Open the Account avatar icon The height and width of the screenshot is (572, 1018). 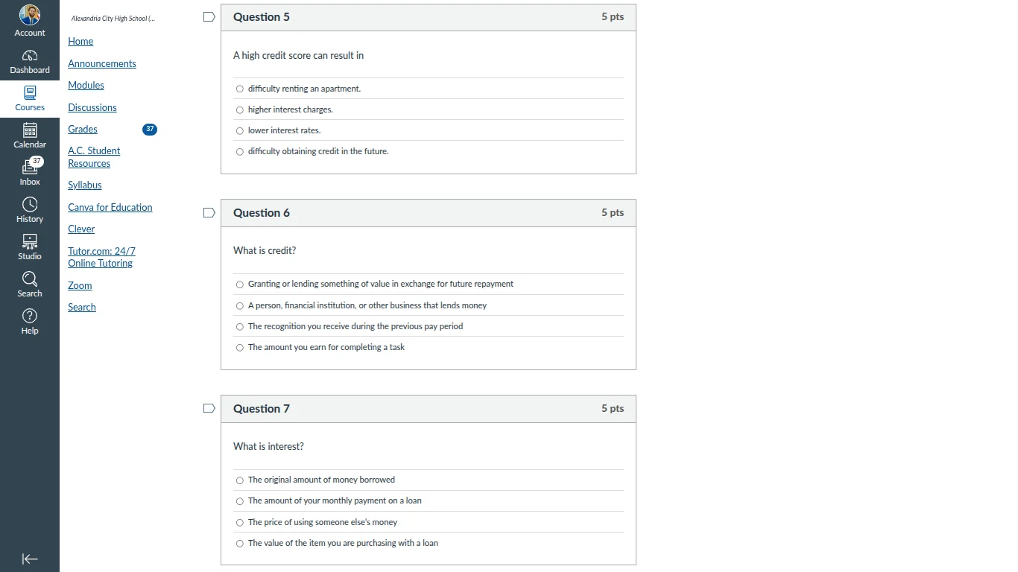tap(30, 14)
